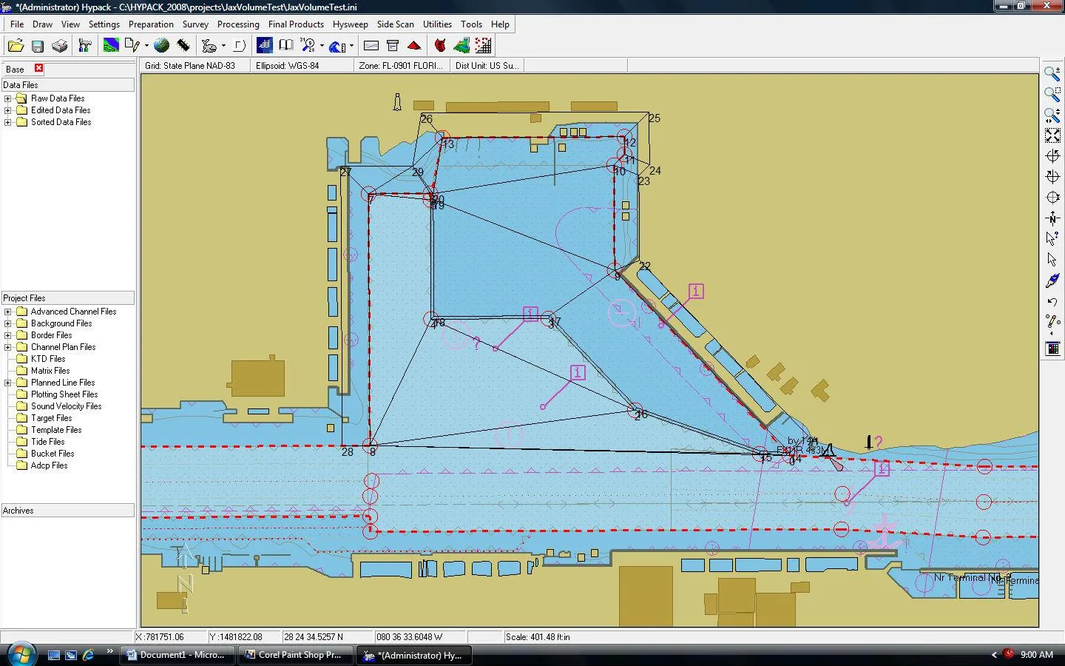Image resolution: width=1065 pixels, height=666 pixels.
Task: Expand the Planned Line Files node
Action: 8,383
